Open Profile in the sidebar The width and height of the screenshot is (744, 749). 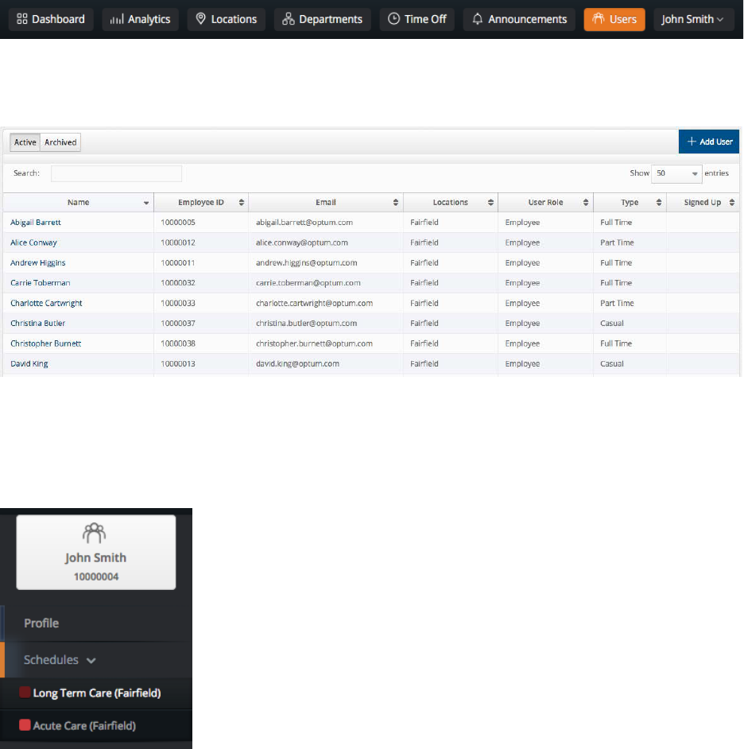point(41,623)
